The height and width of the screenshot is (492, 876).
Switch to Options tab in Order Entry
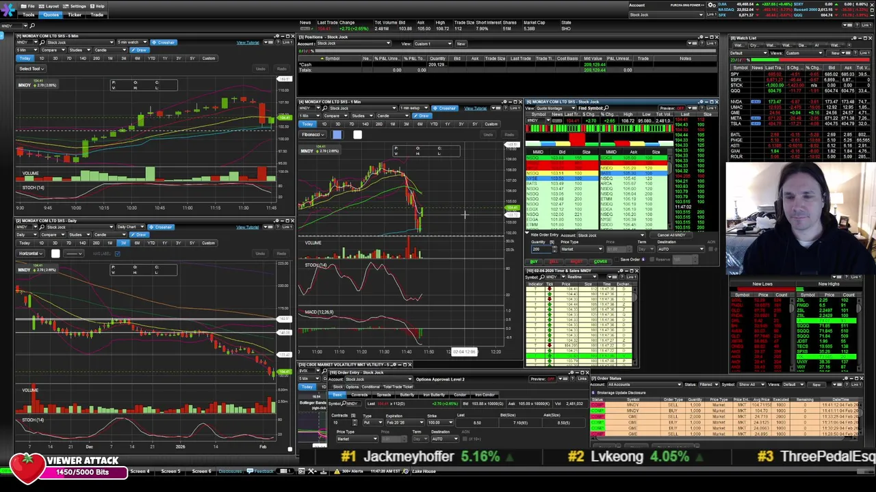352,387
